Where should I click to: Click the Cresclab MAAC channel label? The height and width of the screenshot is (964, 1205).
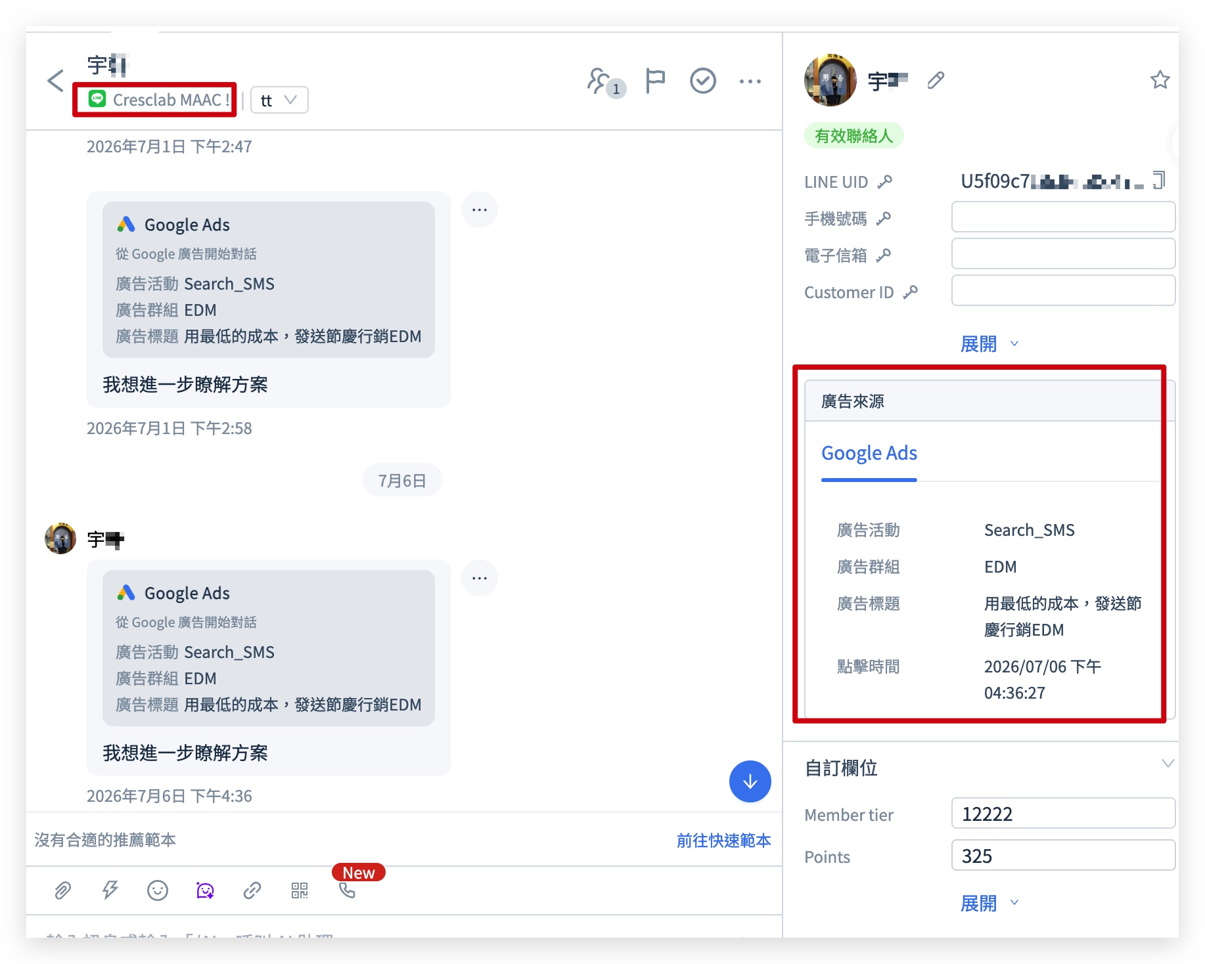click(x=160, y=100)
